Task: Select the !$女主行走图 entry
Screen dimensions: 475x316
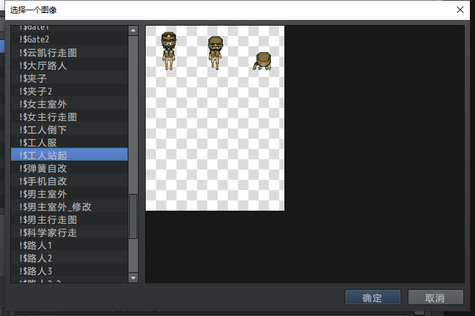Action: coord(69,117)
